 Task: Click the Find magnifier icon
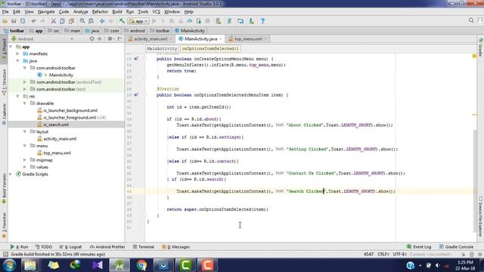click(x=82, y=21)
